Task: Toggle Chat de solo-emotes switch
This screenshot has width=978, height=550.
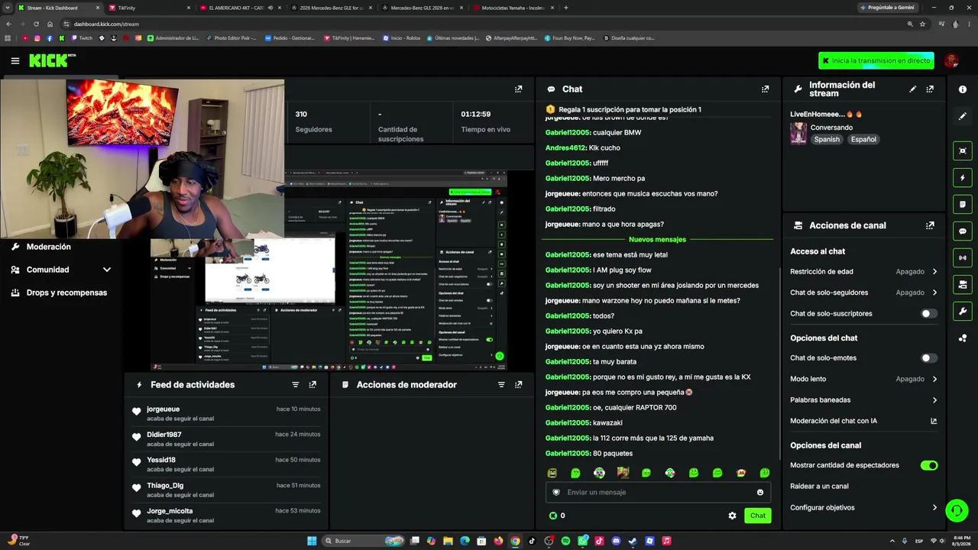Action: point(928,357)
